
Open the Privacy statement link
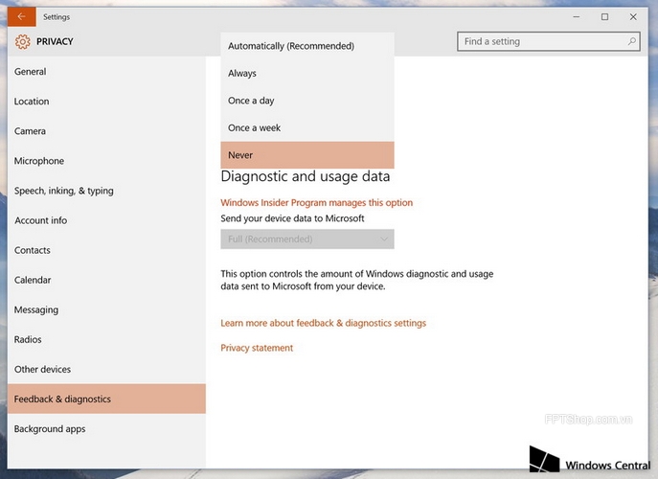click(x=257, y=348)
